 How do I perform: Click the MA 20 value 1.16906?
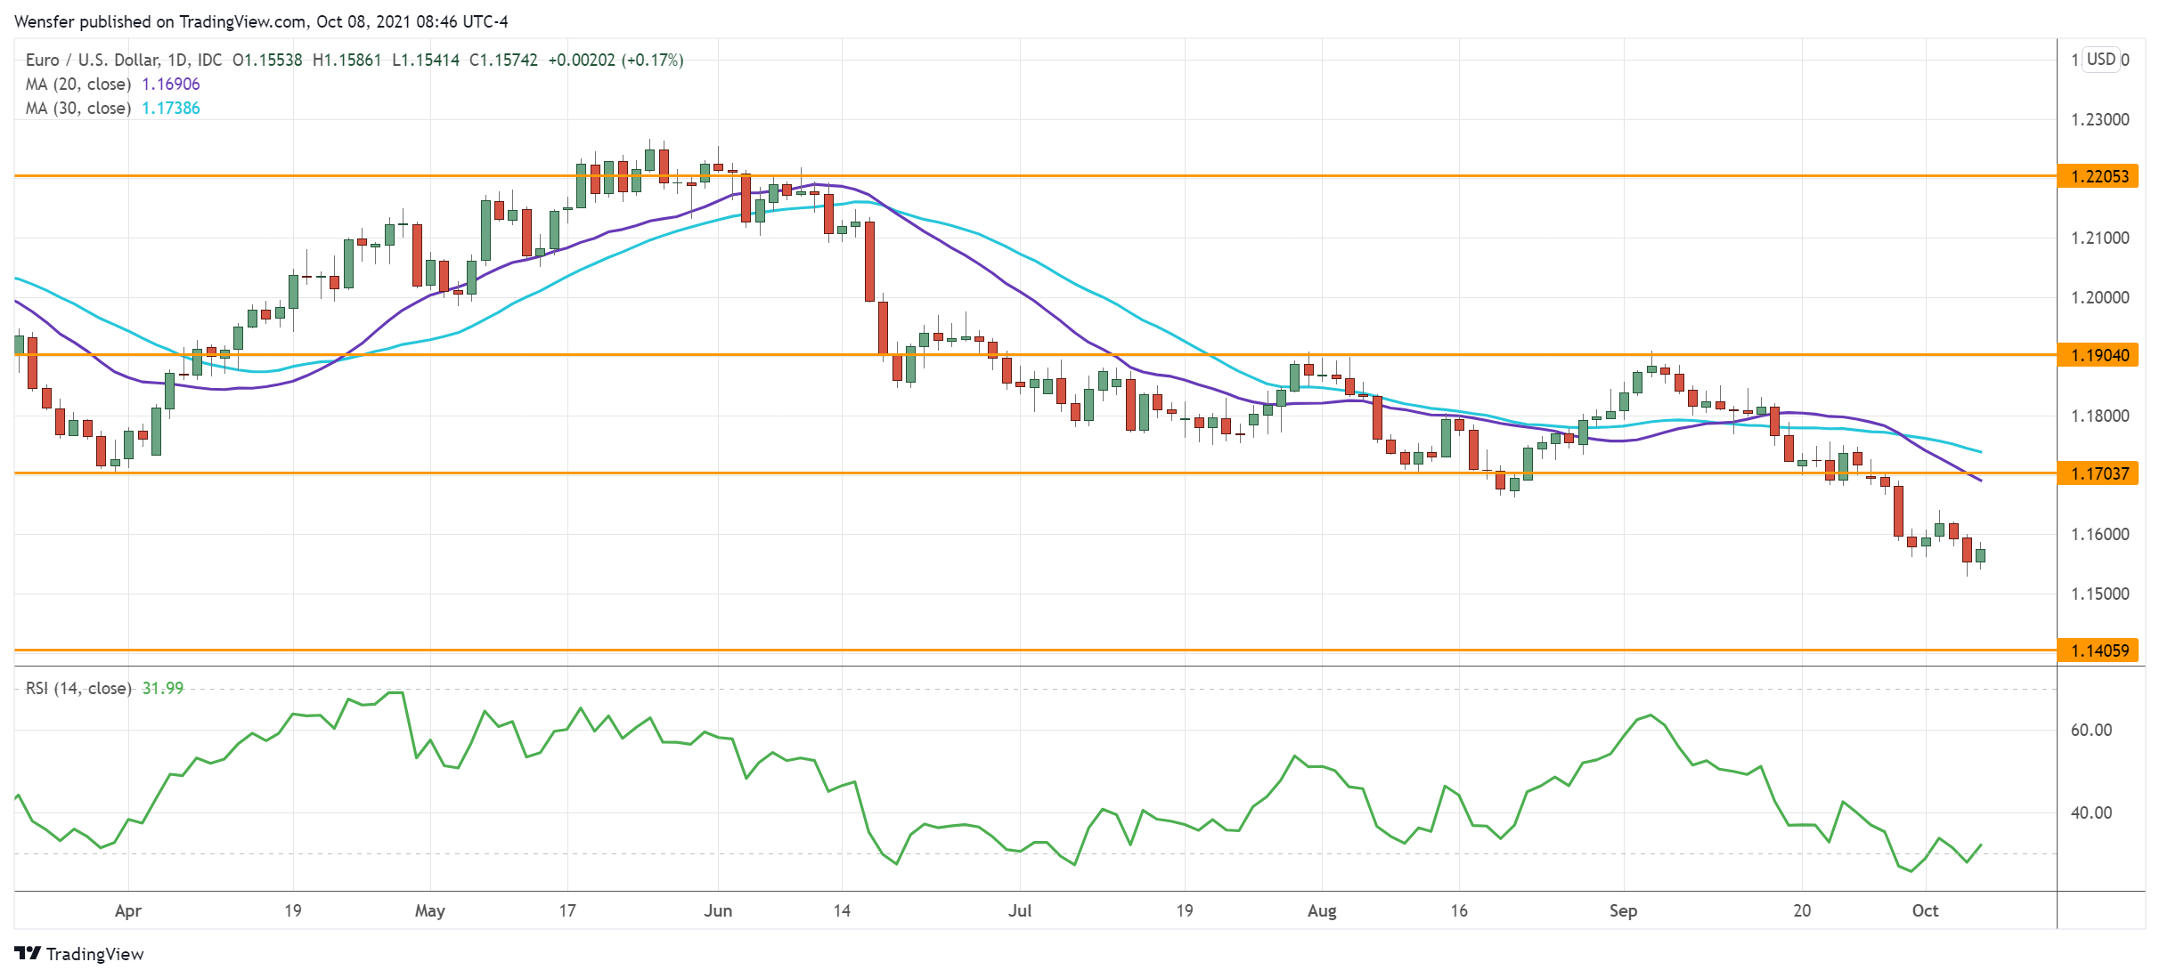point(171,85)
